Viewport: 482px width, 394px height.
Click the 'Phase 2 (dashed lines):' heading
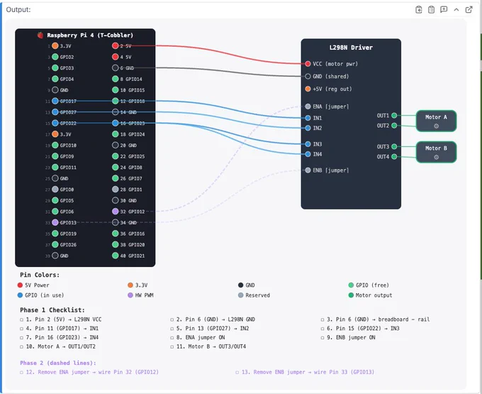pos(58,363)
